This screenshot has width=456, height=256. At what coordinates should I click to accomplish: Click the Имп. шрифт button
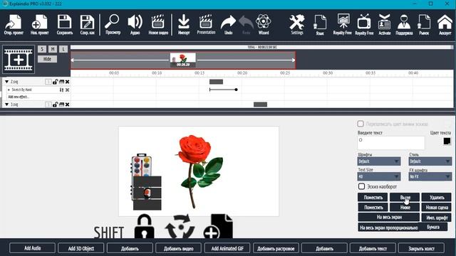437,218
